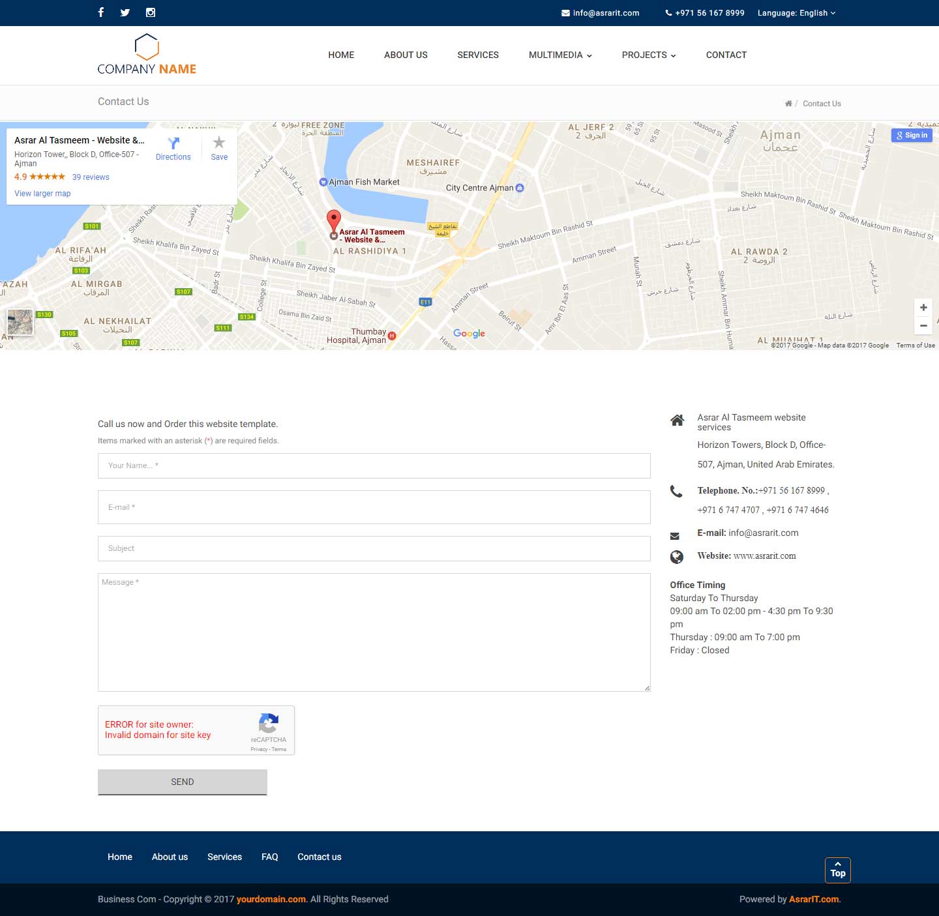Click the red map pin marker
The height and width of the screenshot is (916, 939).
pyautogui.click(x=333, y=222)
